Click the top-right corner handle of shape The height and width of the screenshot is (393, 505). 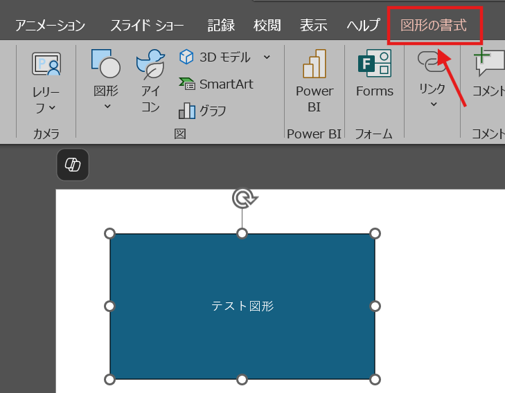click(375, 233)
